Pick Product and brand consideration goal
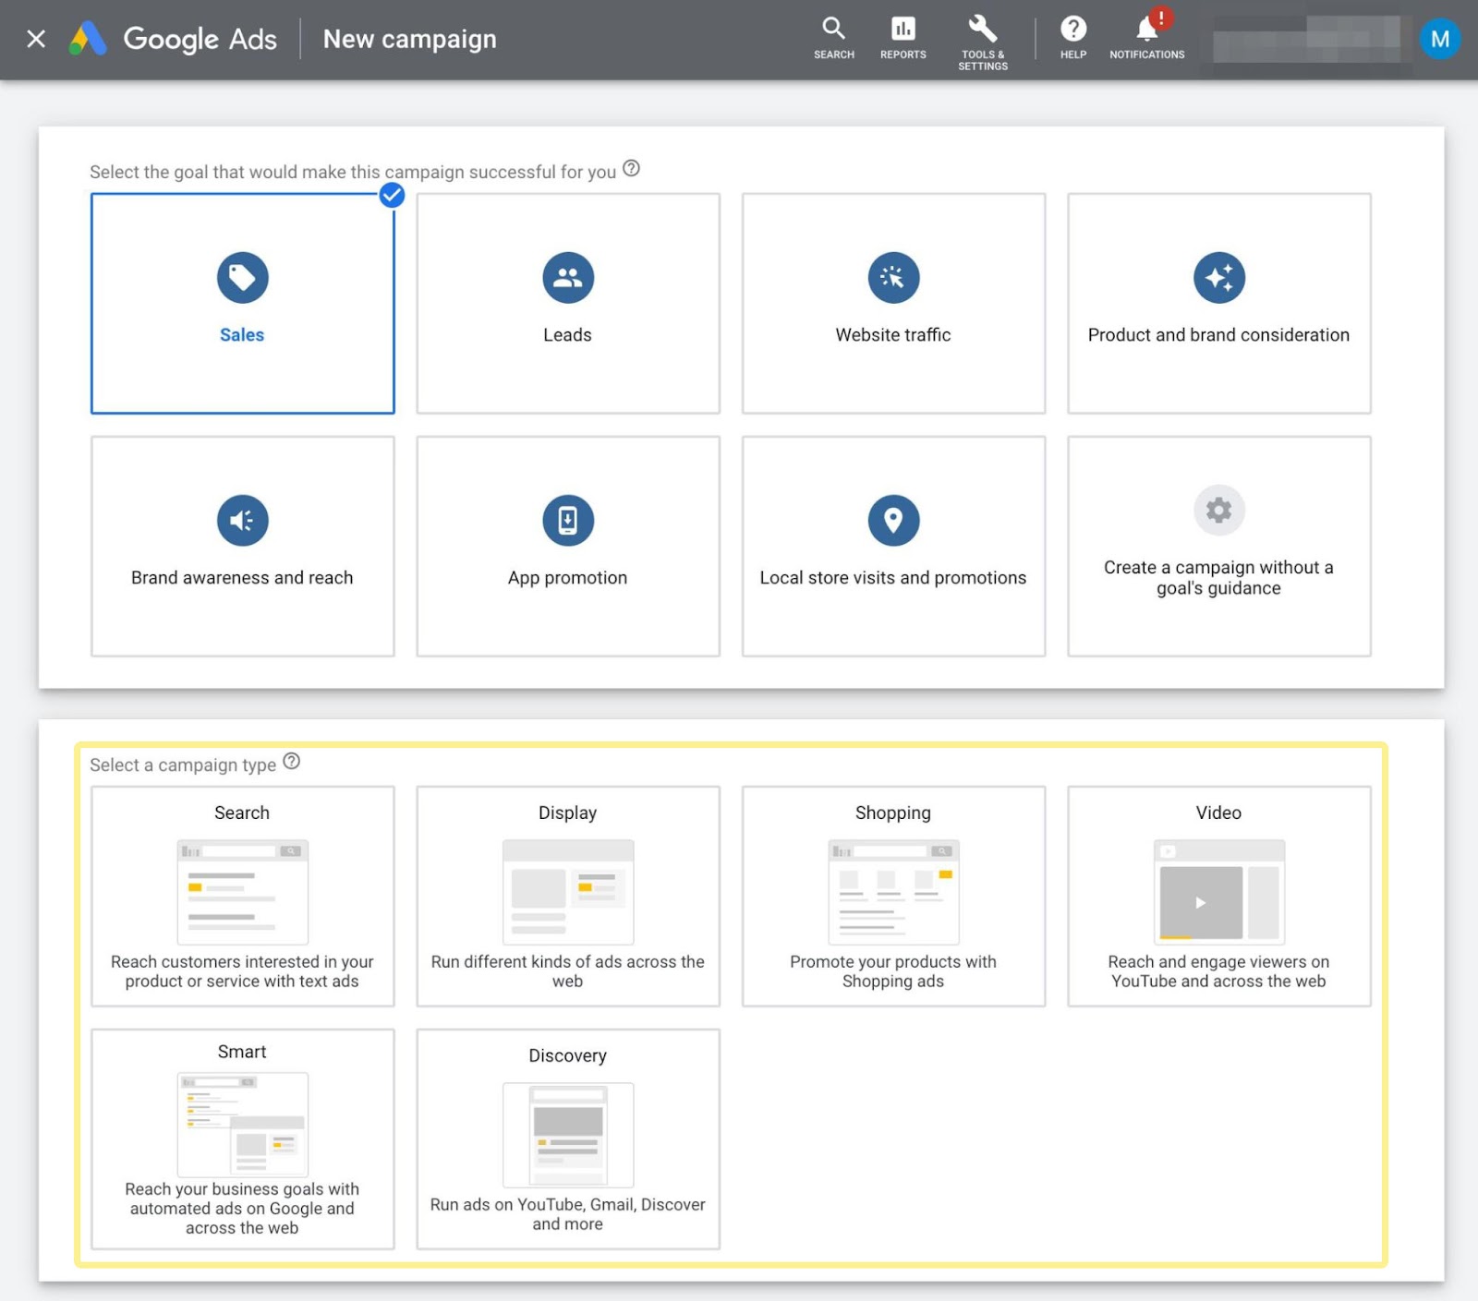 click(x=1218, y=303)
